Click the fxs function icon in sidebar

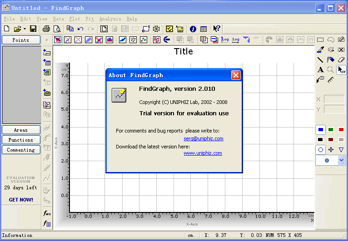47,213
